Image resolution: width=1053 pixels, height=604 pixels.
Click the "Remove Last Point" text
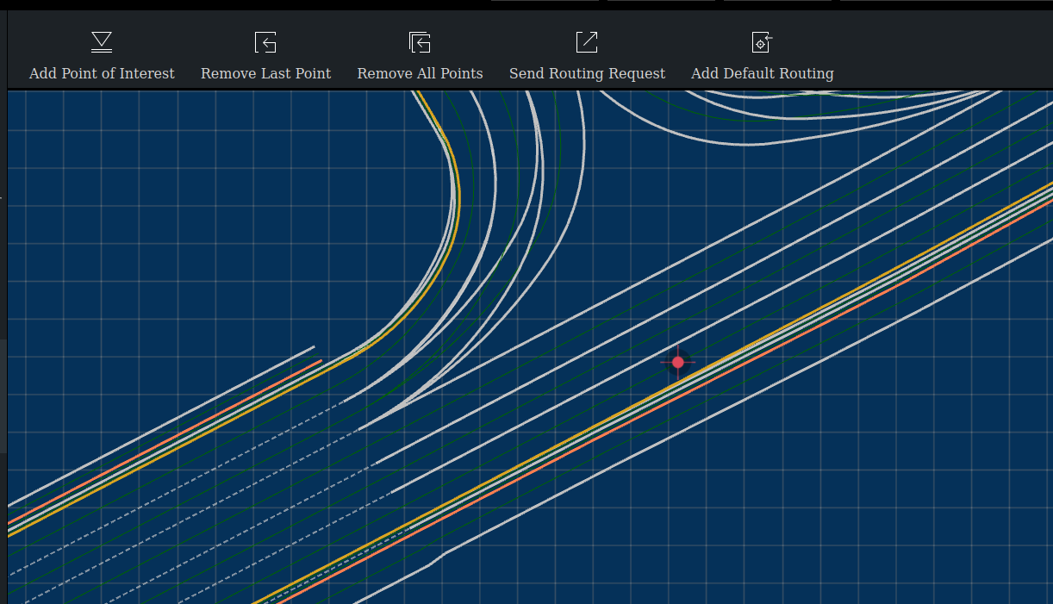click(265, 73)
